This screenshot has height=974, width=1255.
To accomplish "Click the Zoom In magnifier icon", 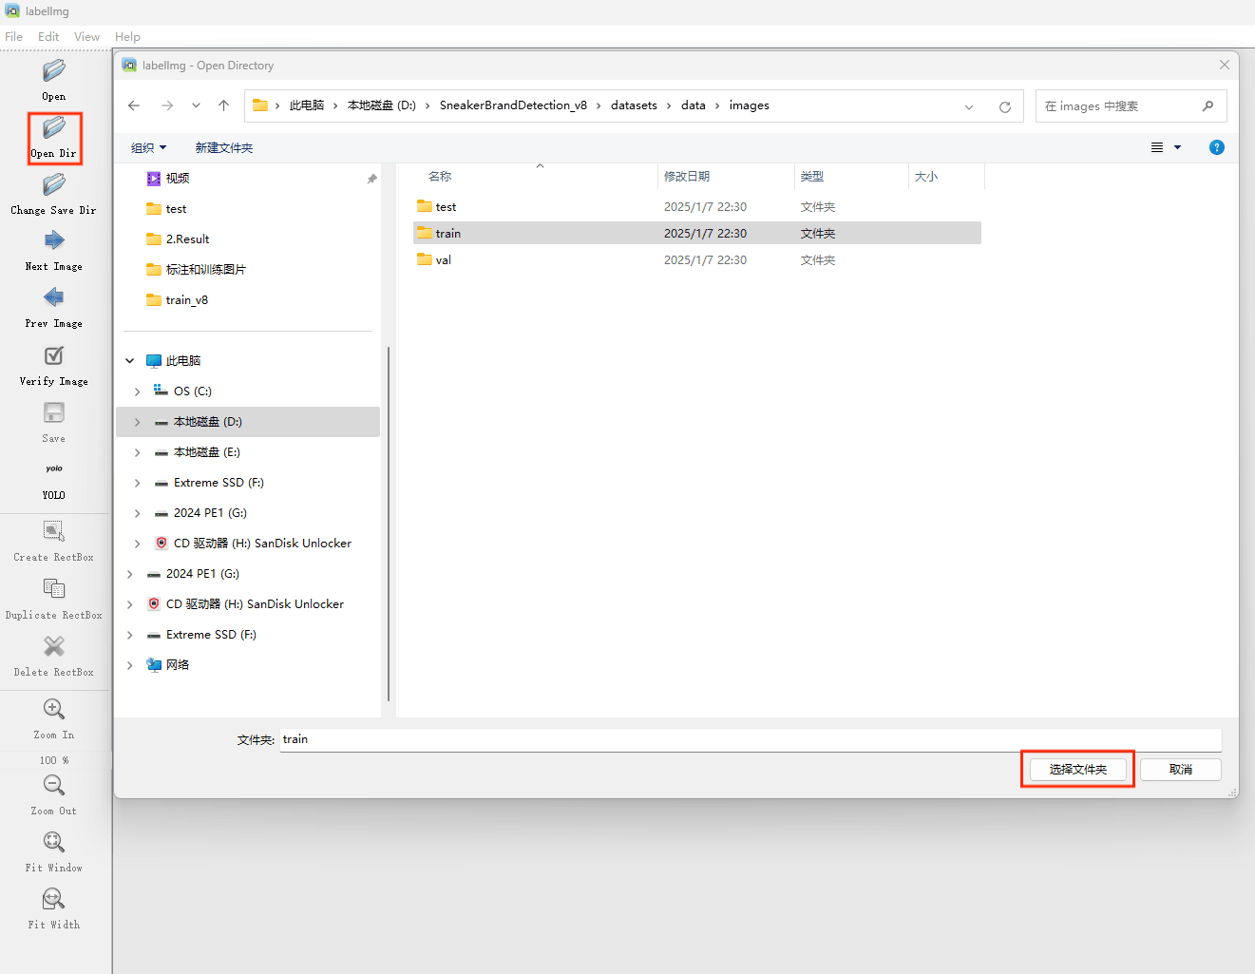I will pyautogui.click(x=54, y=710).
